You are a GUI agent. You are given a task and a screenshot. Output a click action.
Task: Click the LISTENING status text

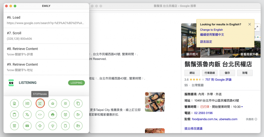coord(28,83)
